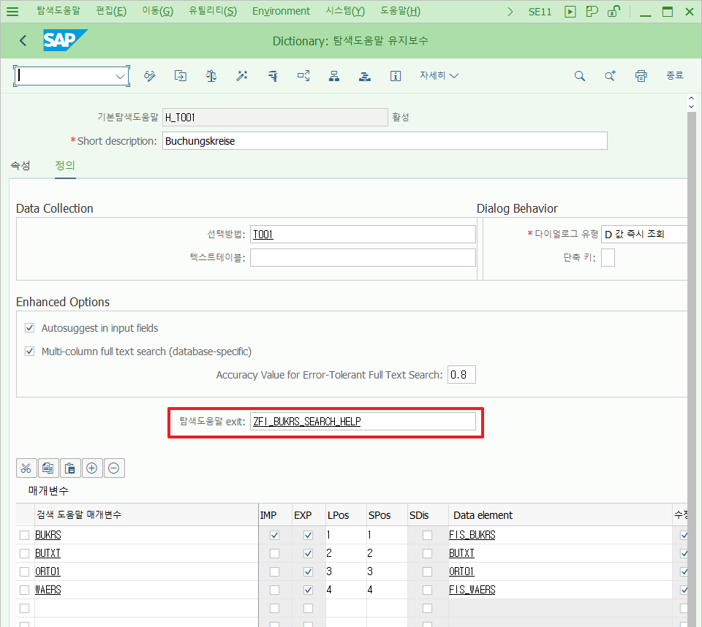Viewport: 702px width, 627px height.
Task: Click the ZFI_BUKRS_SEARCH_HELP exit link
Action: tap(307, 422)
